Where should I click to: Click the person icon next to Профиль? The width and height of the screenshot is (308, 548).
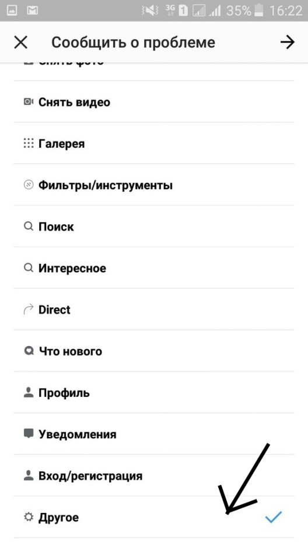point(28,393)
